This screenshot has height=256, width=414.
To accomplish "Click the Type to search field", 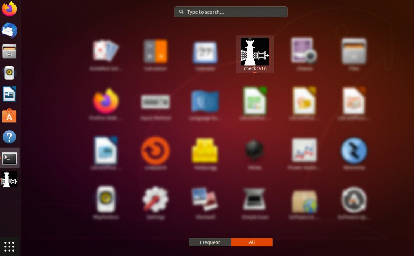I will pyautogui.click(x=230, y=12).
